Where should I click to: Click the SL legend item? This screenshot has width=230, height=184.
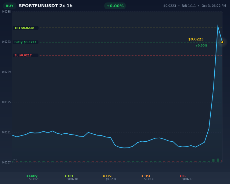[186, 177]
